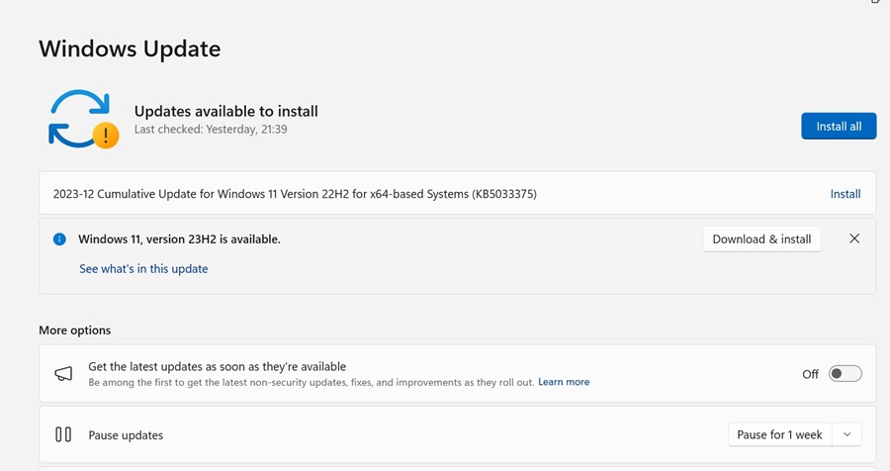The height and width of the screenshot is (471, 890).
Task: Click the orange warning badge on sync icon
Action: (x=106, y=136)
